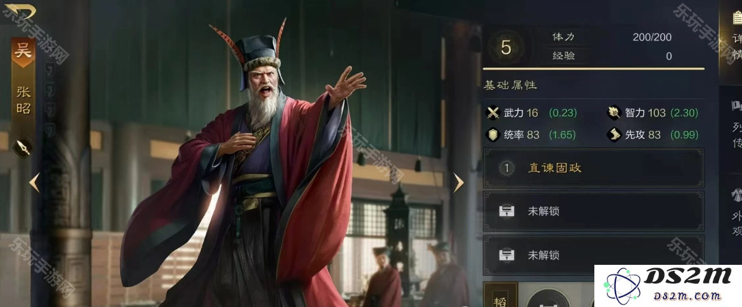The width and height of the screenshot is (742, 307).
Task: Tap the level 5 badge
Action: 506,47
